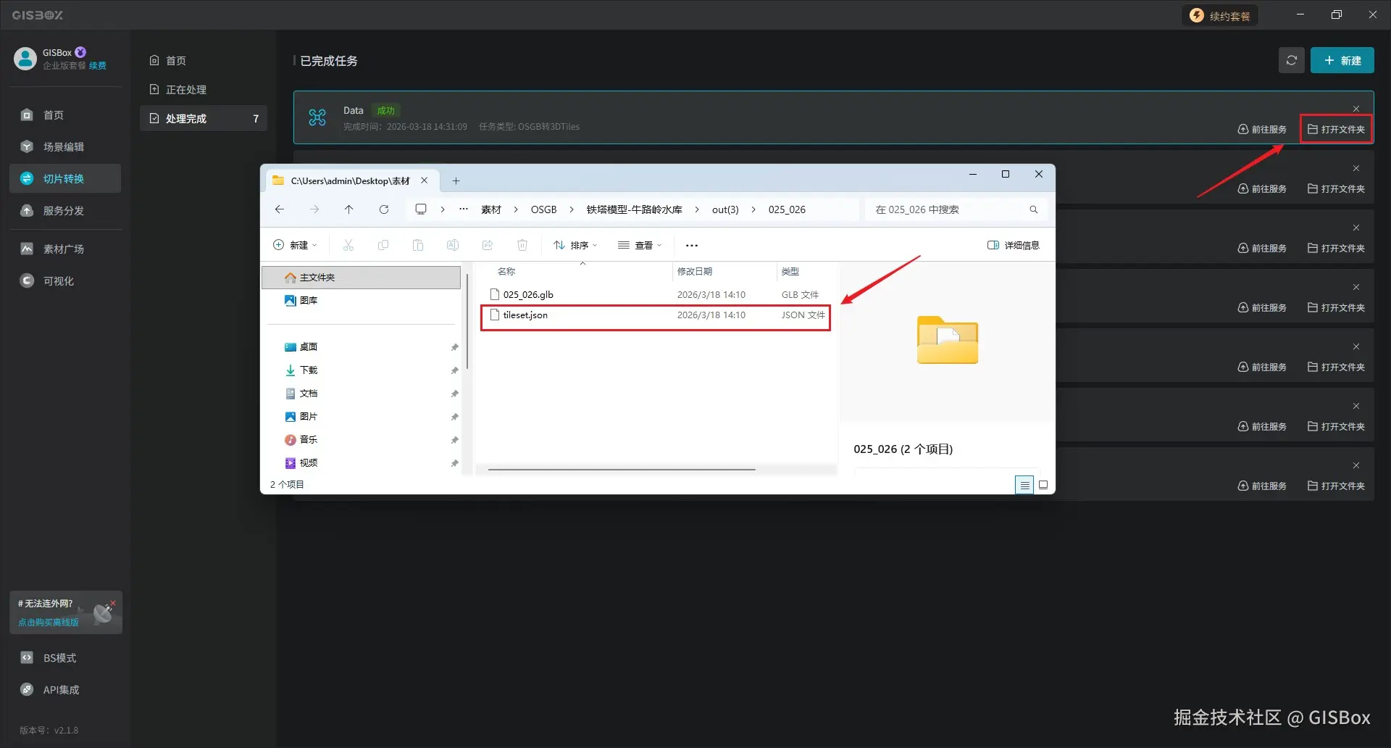
Task: Click the rename icon in Explorer toolbar
Action: [453, 246]
